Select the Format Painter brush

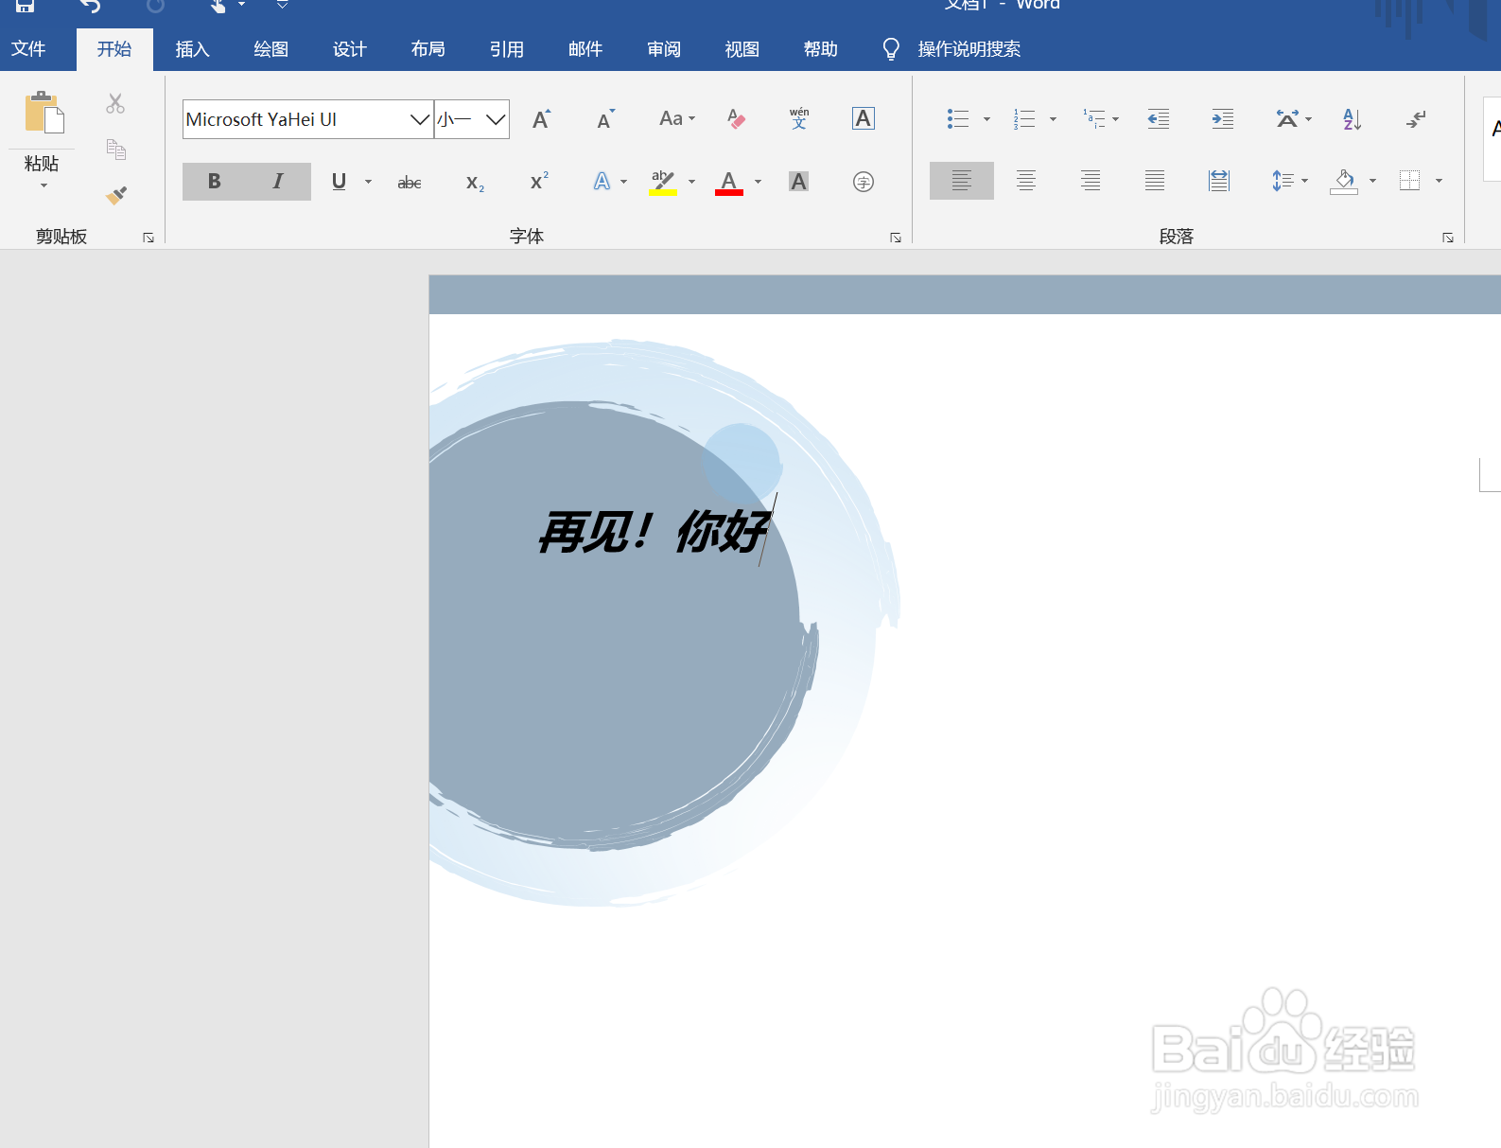(x=115, y=195)
